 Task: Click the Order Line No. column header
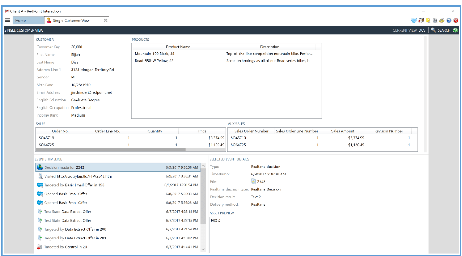107,131
